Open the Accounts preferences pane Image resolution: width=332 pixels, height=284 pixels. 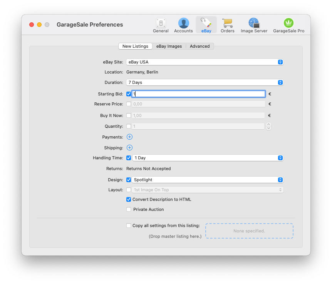tap(183, 25)
